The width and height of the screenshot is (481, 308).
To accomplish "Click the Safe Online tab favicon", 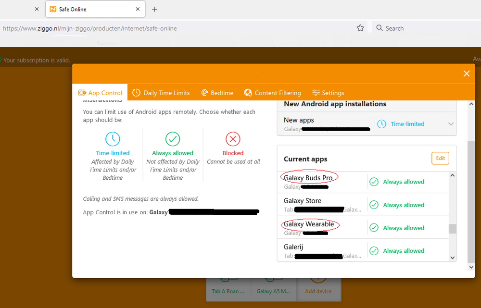I will click(53, 9).
